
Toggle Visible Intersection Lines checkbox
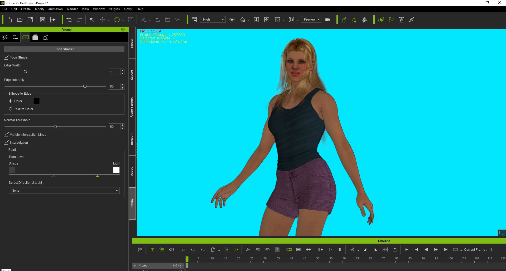tap(6, 135)
